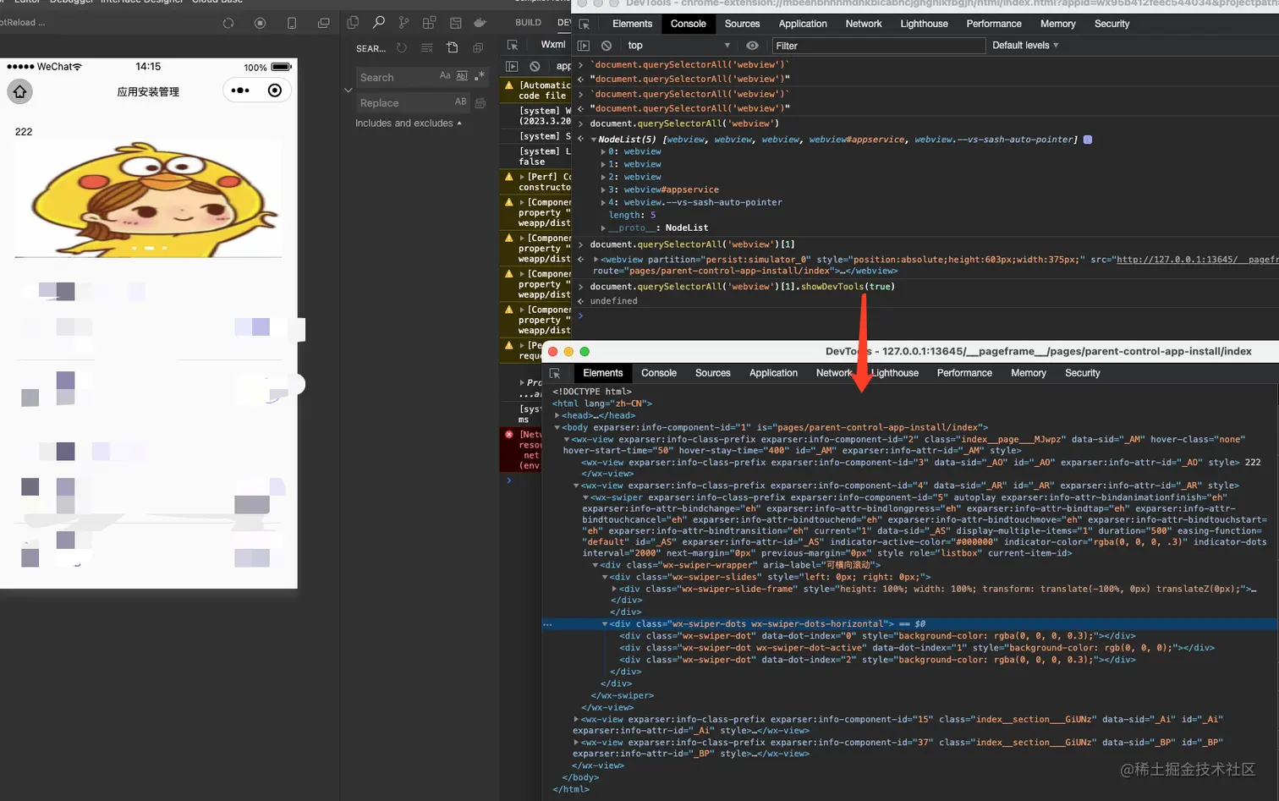Open the file explorer icon in editor sidebar
This screenshot has width=1279, height=801.
click(x=353, y=23)
